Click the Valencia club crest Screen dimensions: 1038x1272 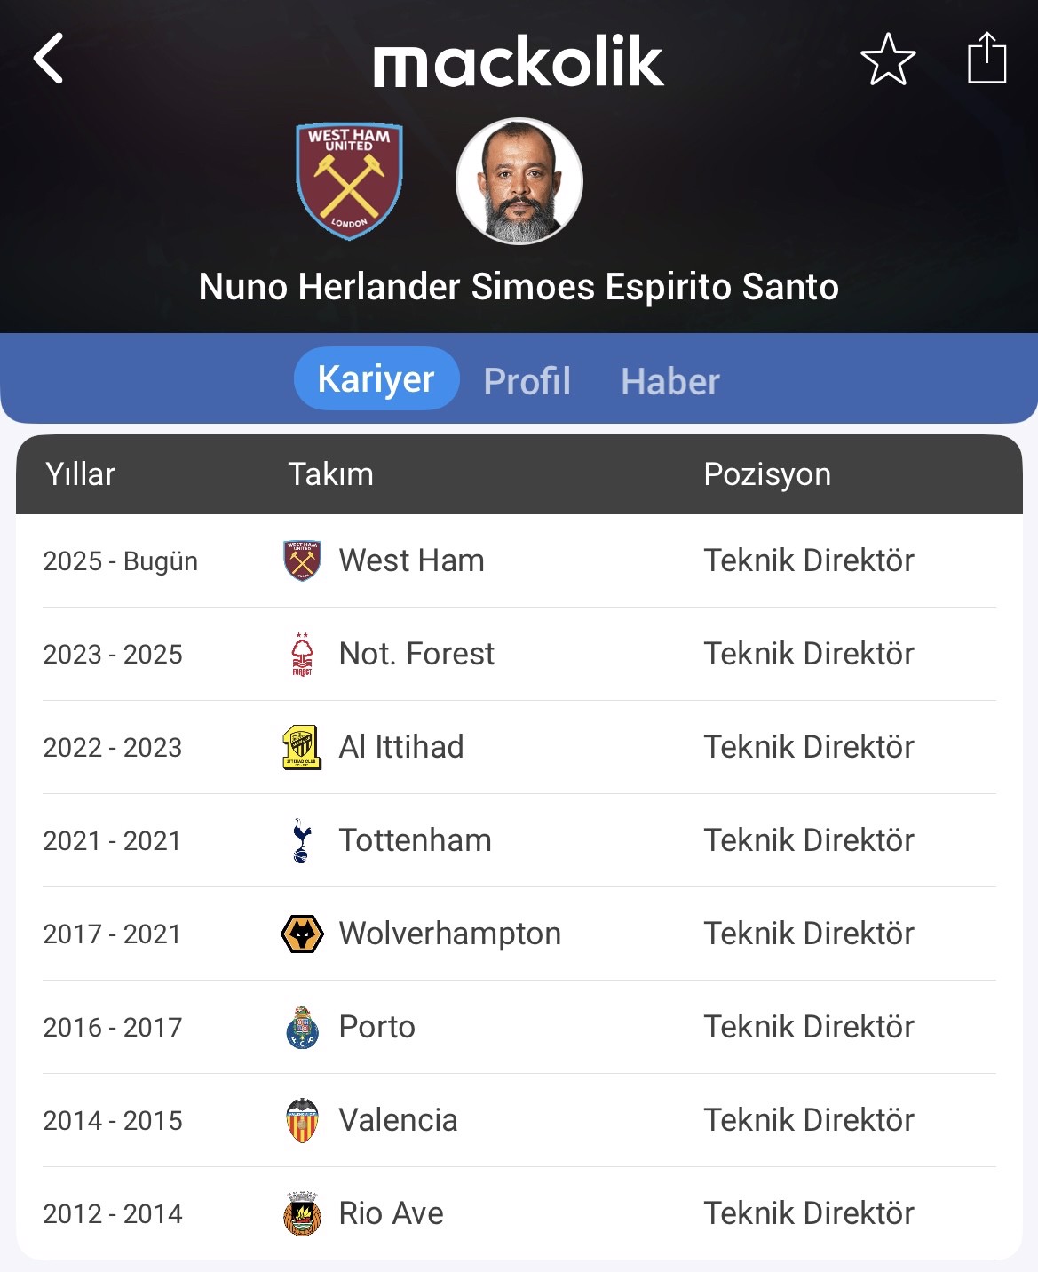302,1120
